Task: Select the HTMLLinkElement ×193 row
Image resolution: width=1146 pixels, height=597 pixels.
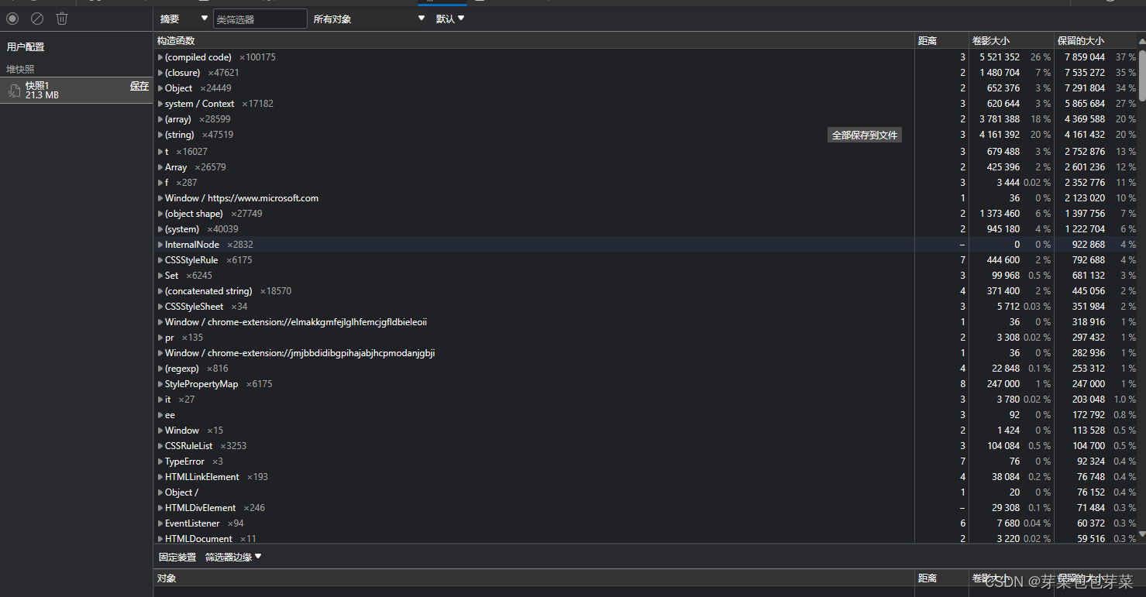Action: tap(645, 477)
